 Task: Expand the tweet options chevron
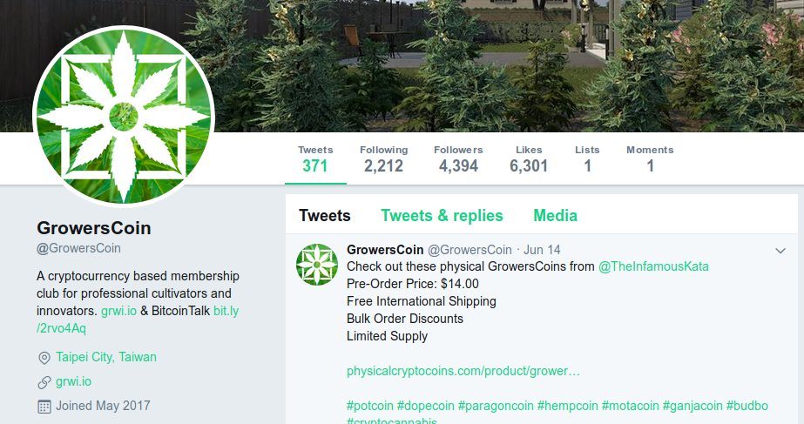[x=780, y=251]
